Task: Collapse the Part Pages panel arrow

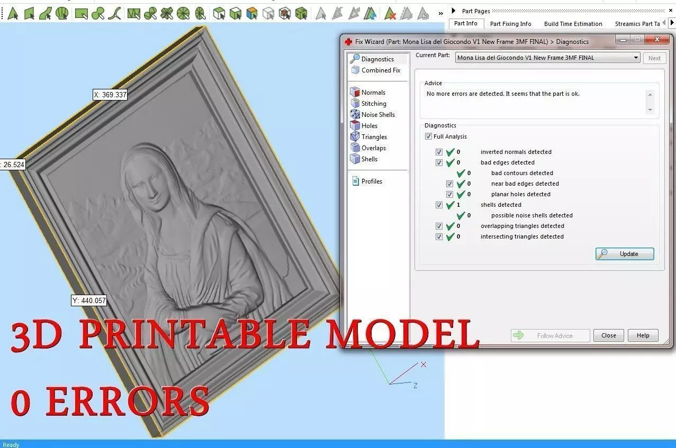Action: click(x=453, y=11)
